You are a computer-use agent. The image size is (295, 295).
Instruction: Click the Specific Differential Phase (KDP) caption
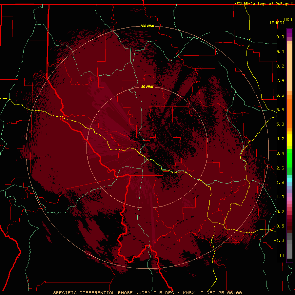click(102, 293)
